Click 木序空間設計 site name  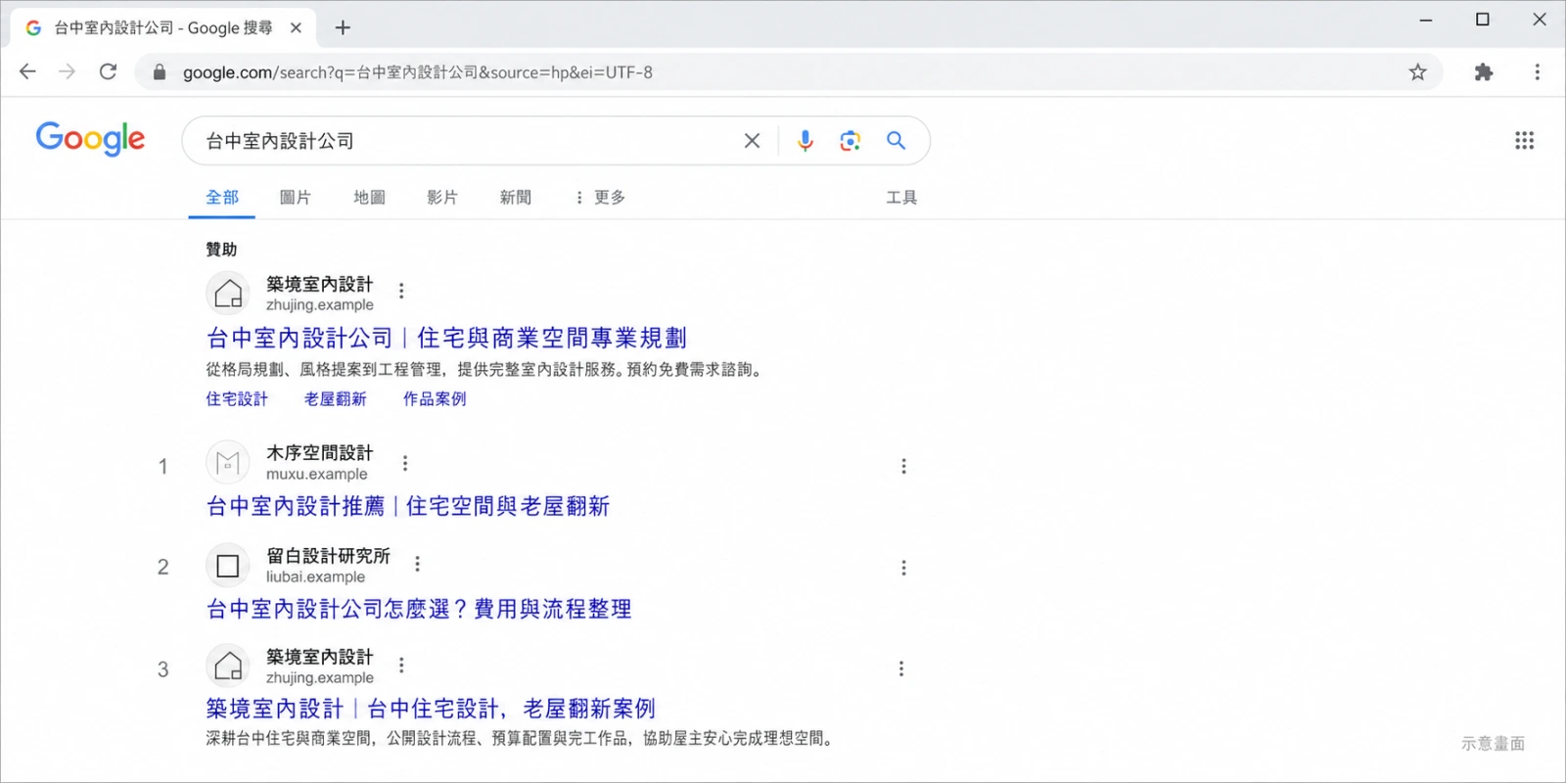320,453
